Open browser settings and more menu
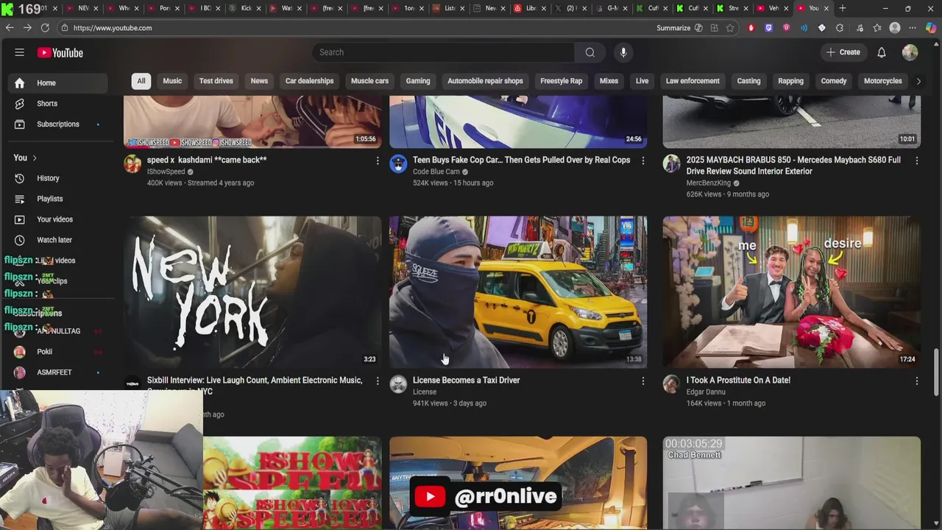The image size is (942, 530). 913,28
